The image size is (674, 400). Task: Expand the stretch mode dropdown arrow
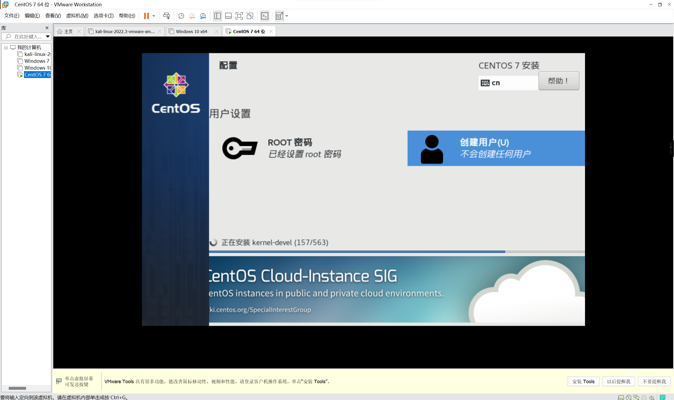[x=287, y=16]
